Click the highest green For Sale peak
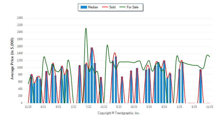This screenshot has width=221, height=120. click(86, 28)
